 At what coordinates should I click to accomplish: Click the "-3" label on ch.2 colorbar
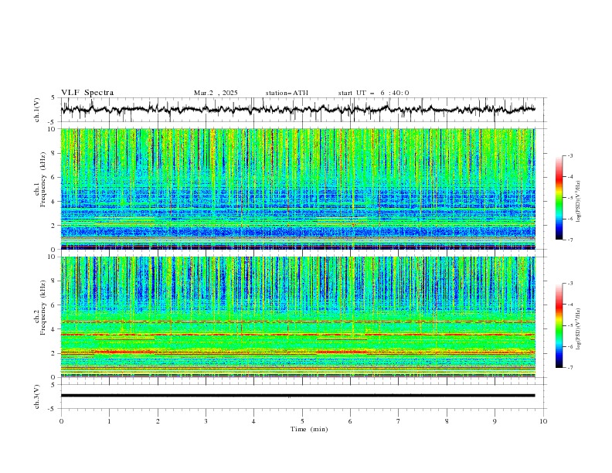(569, 284)
